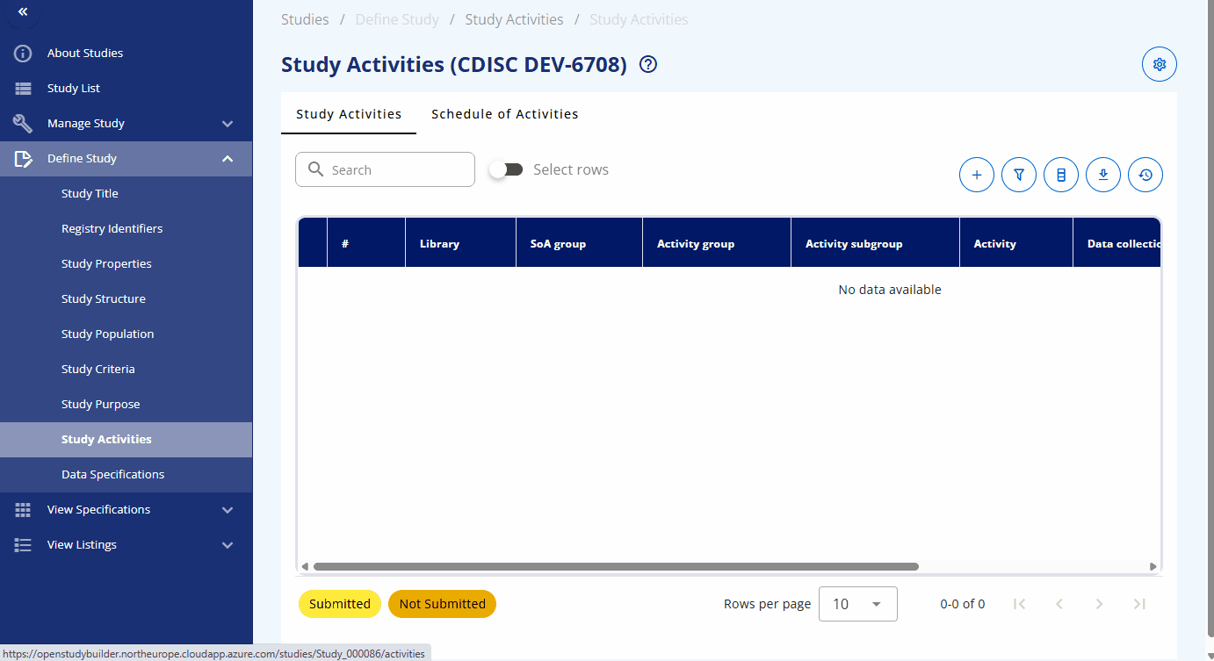
Task: Select Study Activities in sidebar
Action: tap(126, 440)
